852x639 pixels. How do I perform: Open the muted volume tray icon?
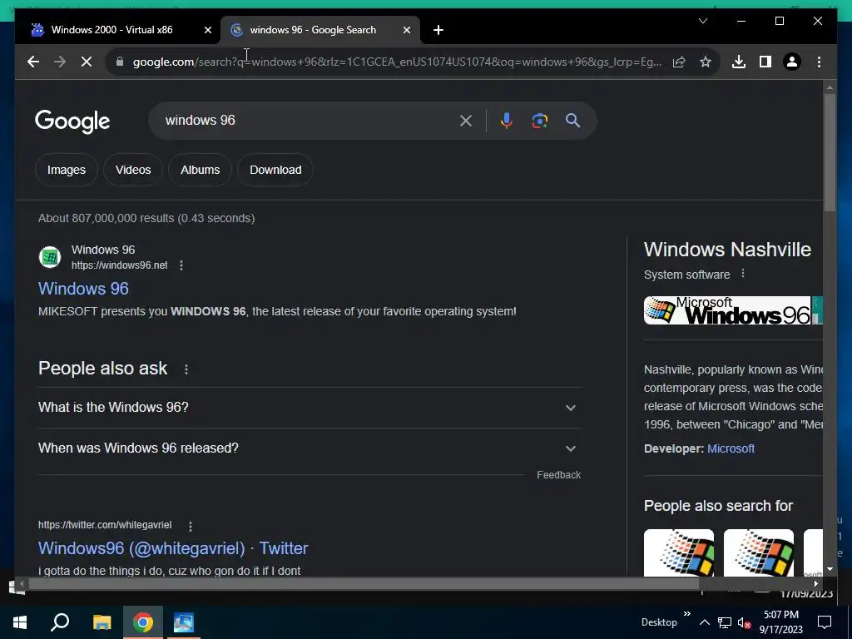[744, 622]
